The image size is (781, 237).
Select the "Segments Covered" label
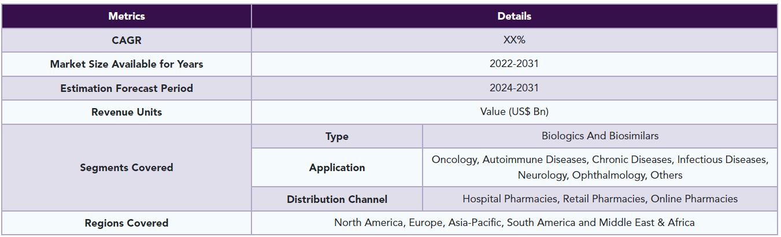point(127,168)
